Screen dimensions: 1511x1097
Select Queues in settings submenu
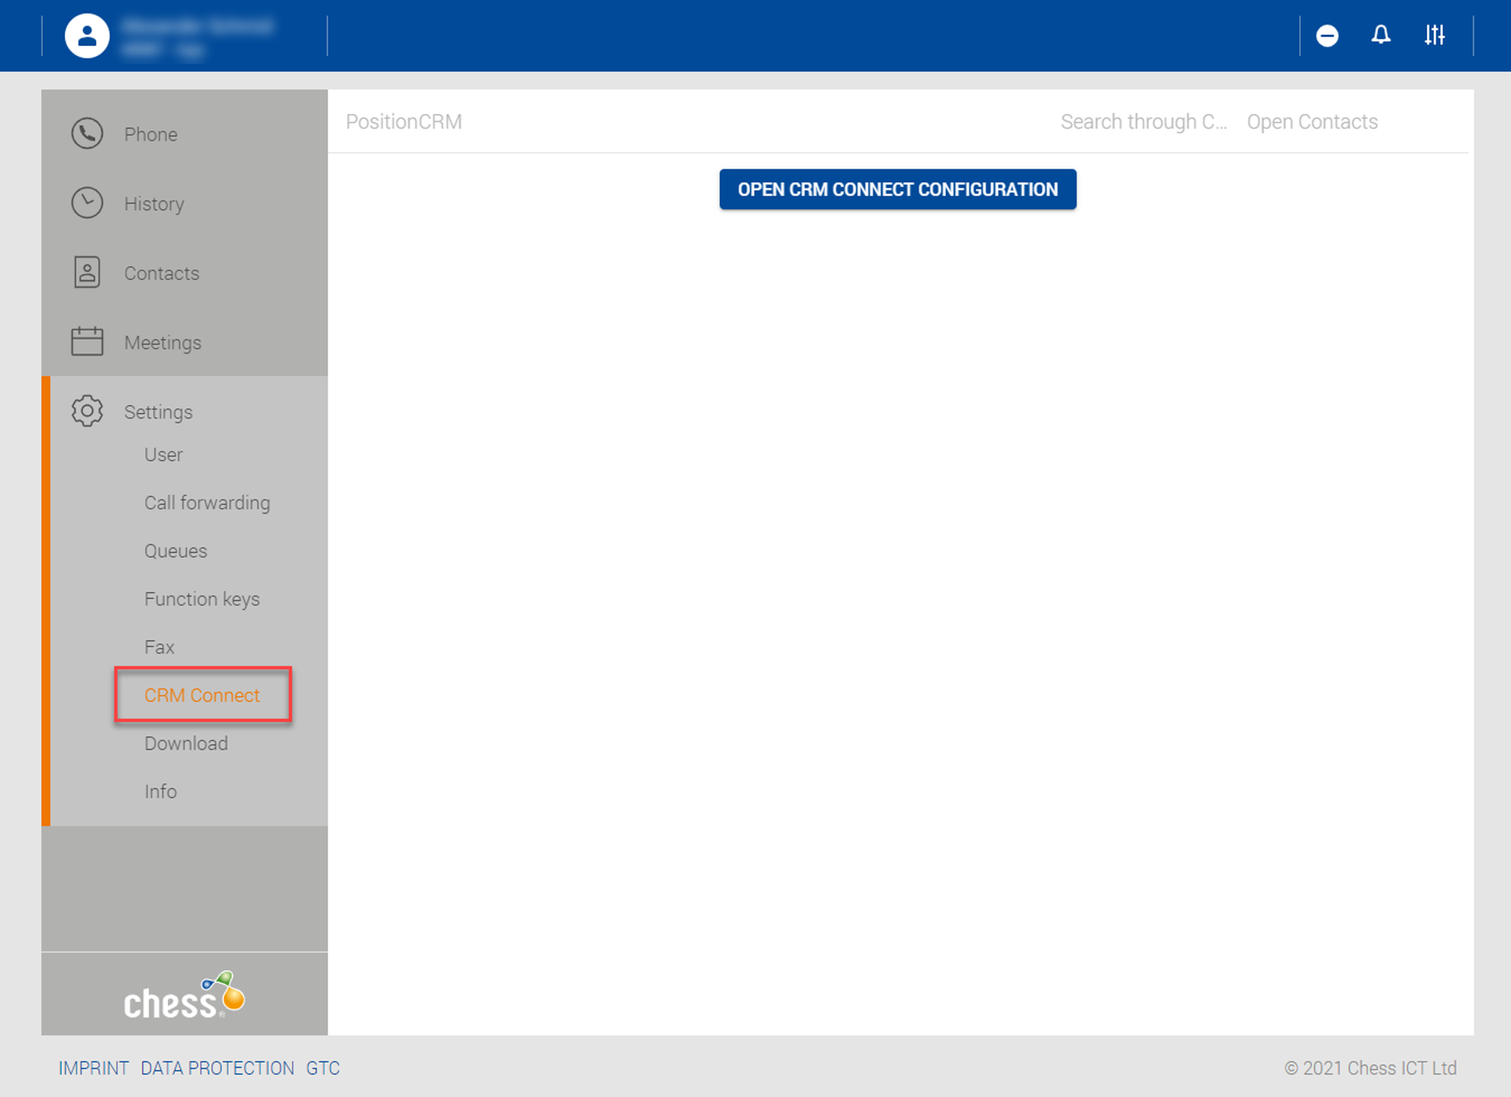click(175, 551)
